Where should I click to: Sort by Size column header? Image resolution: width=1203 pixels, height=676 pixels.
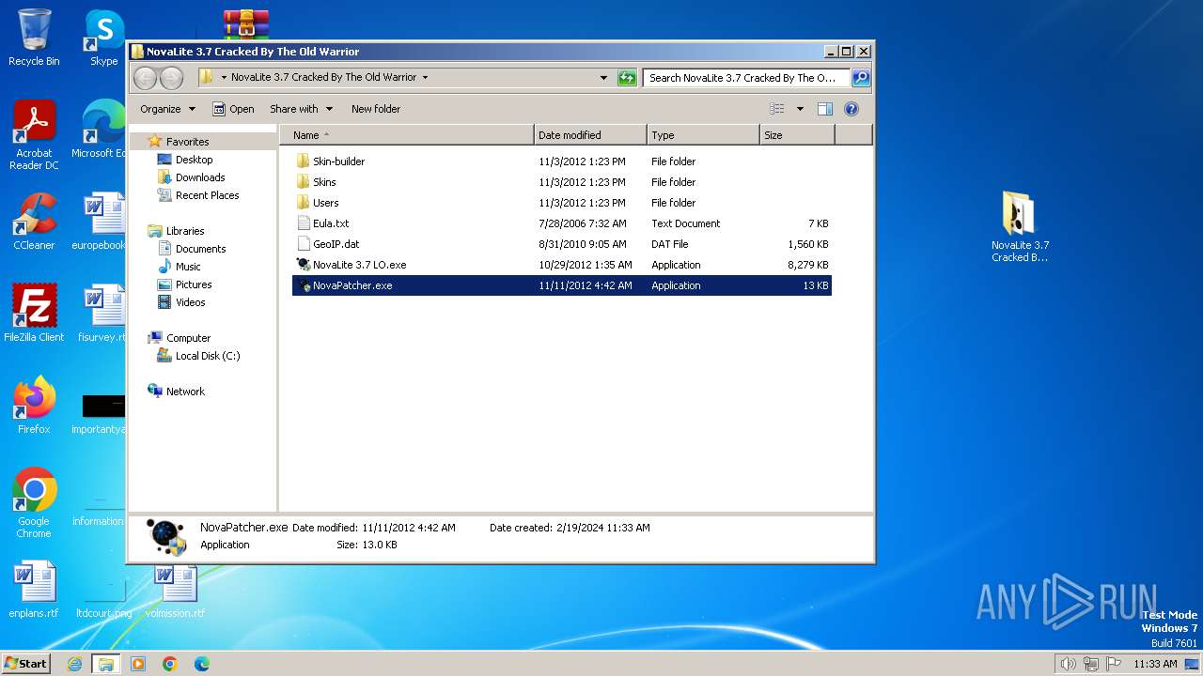(797, 135)
